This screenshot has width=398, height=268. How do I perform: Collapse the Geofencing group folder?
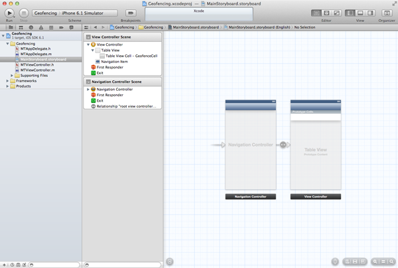click(7, 44)
